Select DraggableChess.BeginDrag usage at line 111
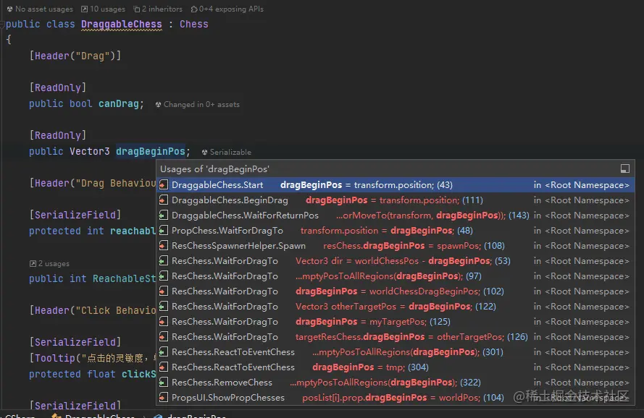644x418 pixels. [395, 200]
